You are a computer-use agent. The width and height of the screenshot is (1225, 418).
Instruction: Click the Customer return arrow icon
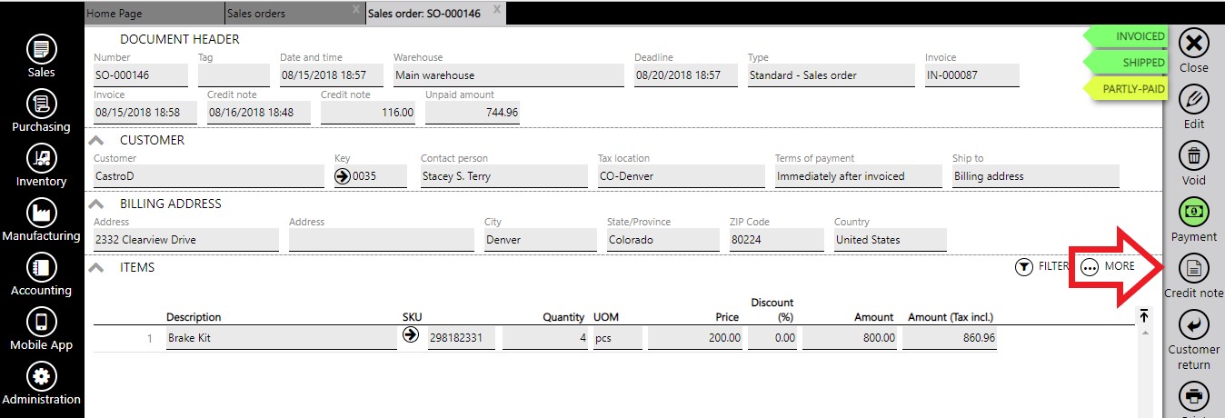point(1194,324)
